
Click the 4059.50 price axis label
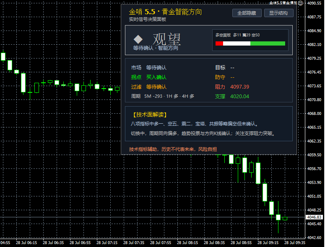point(314,155)
